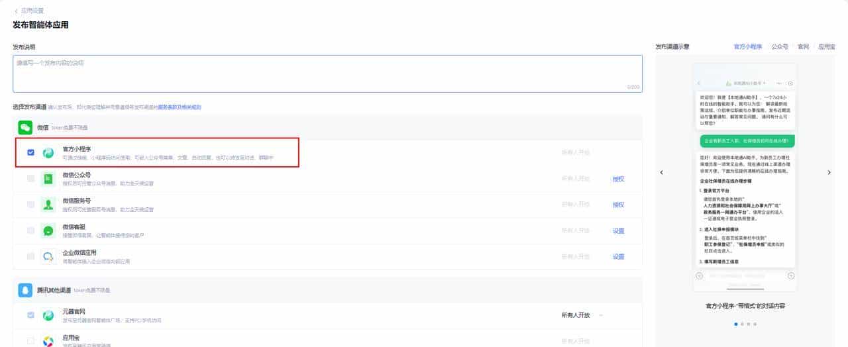Click the 企业微信应用 channel name text

79,252
